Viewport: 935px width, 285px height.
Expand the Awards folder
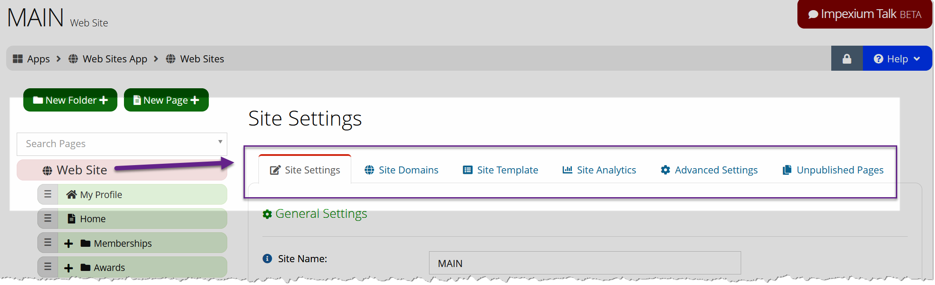click(69, 268)
